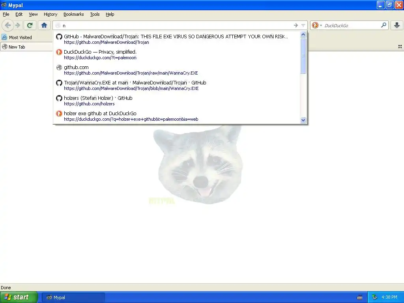
Task: Click the Most Visited bookmarks icon
Action: click(x=4, y=37)
